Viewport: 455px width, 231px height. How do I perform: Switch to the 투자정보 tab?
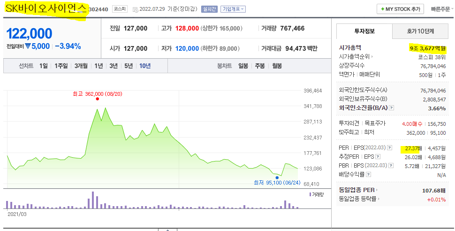pyautogui.click(x=364, y=31)
